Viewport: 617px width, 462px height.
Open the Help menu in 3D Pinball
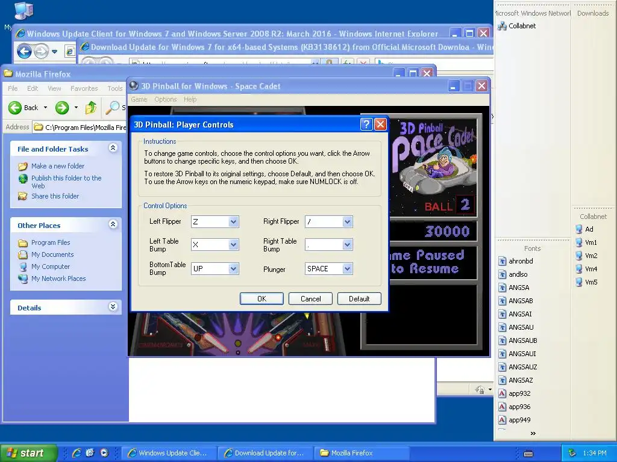190,99
